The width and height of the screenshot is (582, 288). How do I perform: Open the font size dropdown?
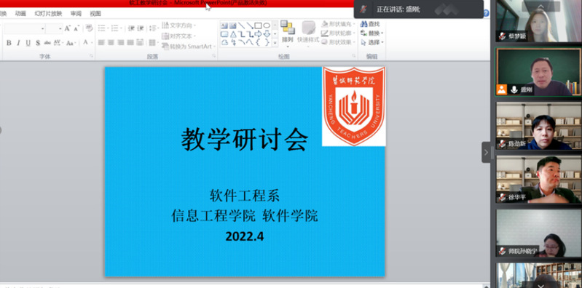point(60,28)
